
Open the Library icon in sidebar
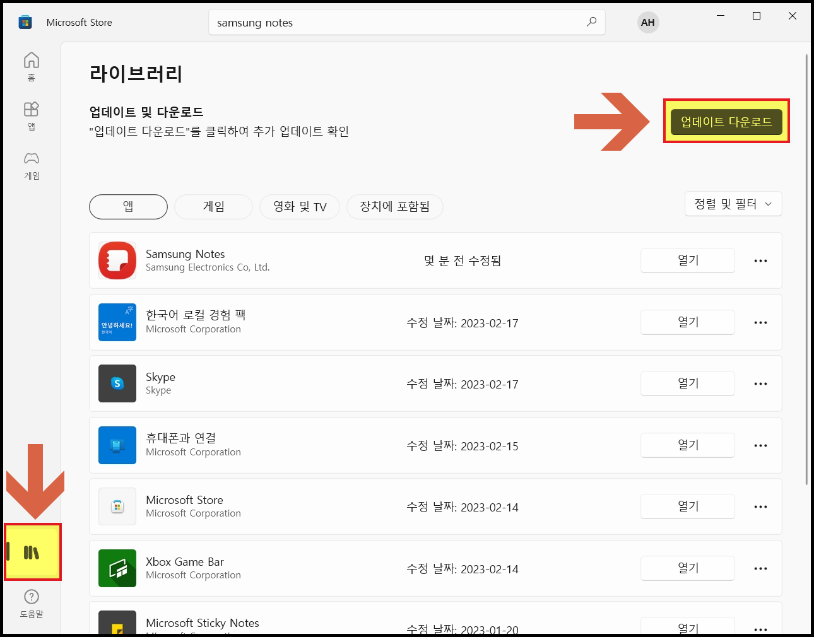pos(32,552)
